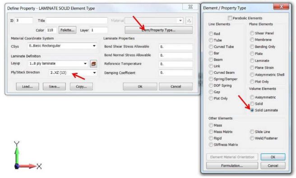296x178 pixels.
Task: Select the Plate radio button
Action: [x=252, y=53]
